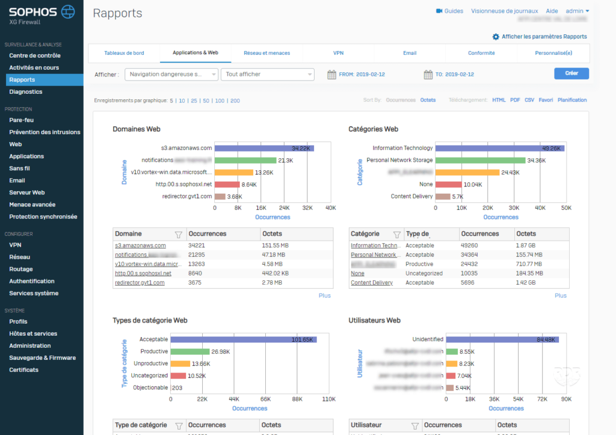Click the TO date calendar icon
The image size is (616, 435).
point(428,75)
